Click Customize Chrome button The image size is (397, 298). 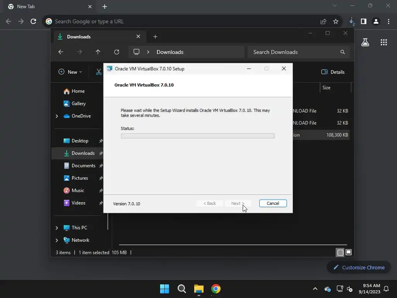click(x=359, y=267)
